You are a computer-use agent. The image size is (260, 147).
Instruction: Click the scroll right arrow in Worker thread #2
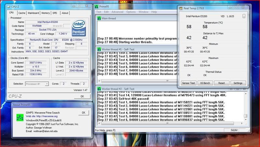click(241, 124)
